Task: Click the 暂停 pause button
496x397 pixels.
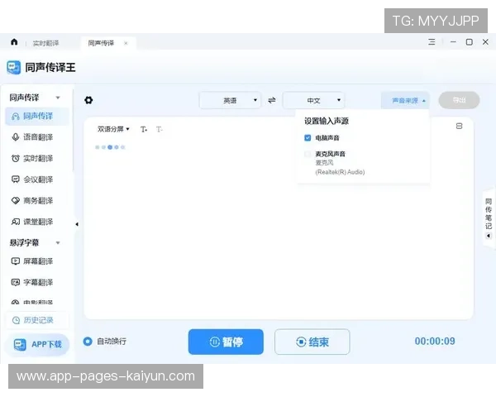Action: [x=226, y=342]
